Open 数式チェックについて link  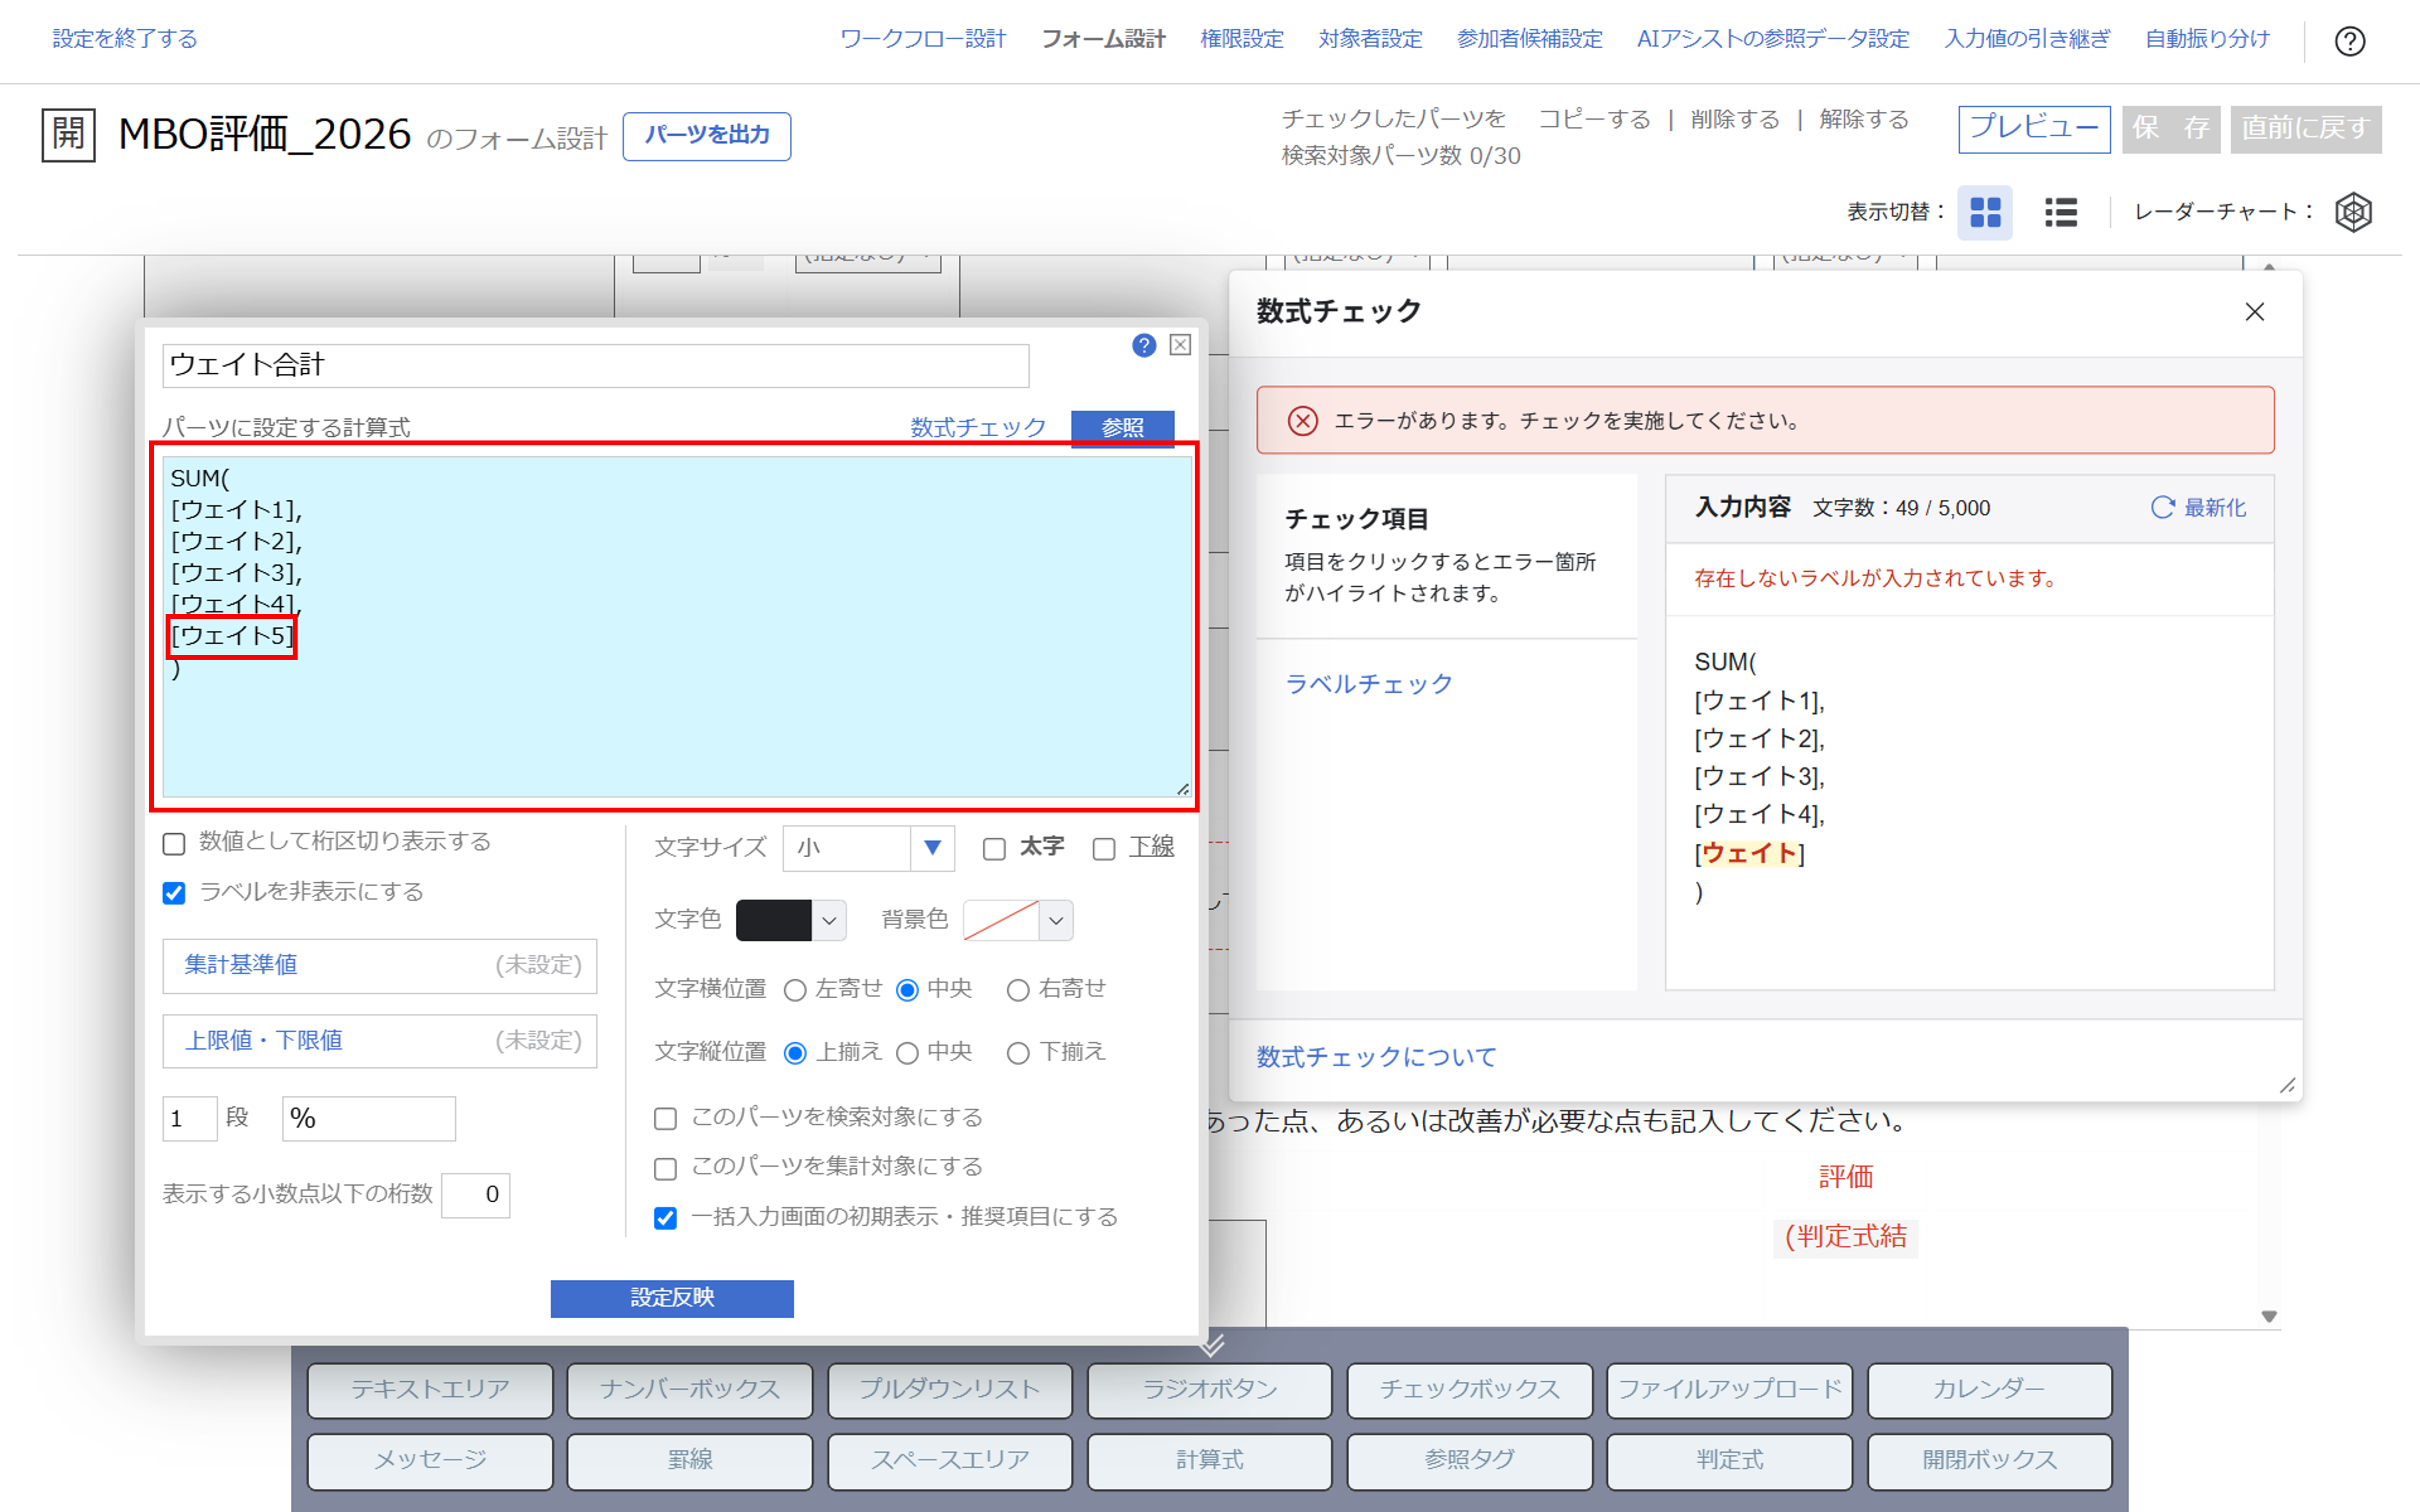[1376, 1057]
